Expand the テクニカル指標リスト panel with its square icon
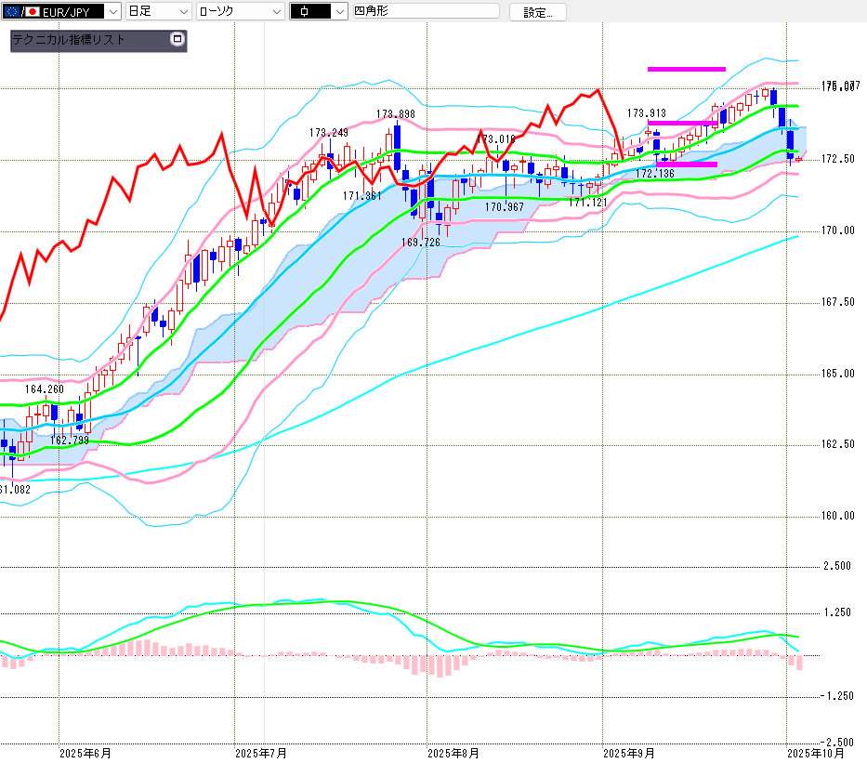The width and height of the screenshot is (867, 763). coord(177,40)
